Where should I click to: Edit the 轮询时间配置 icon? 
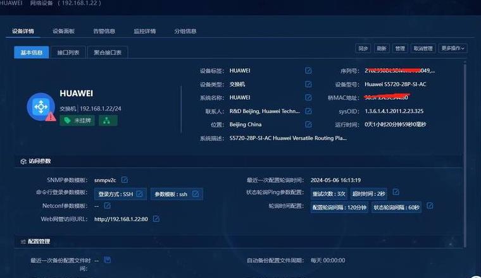pos(430,206)
